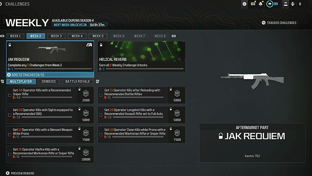The image size is (312, 176).
Task: Click the "Kastov 762" label
Action: [x=252, y=156]
